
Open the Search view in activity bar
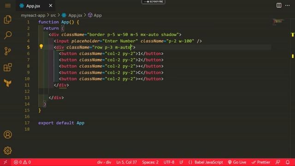(8, 35)
